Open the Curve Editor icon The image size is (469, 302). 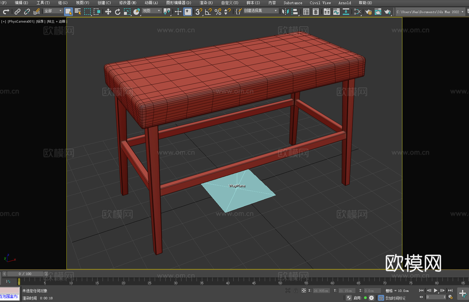pos(336,12)
